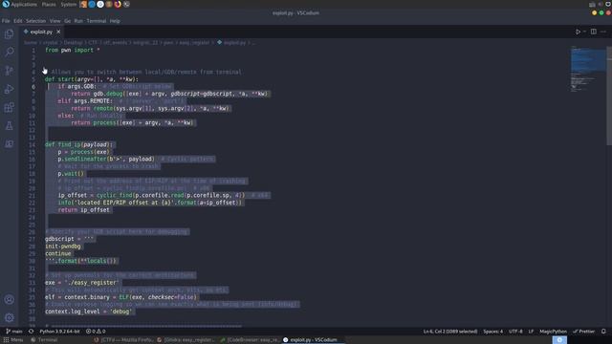The height and width of the screenshot is (344, 612).
Task: Open the Testing flask view
Action: [9, 125]
